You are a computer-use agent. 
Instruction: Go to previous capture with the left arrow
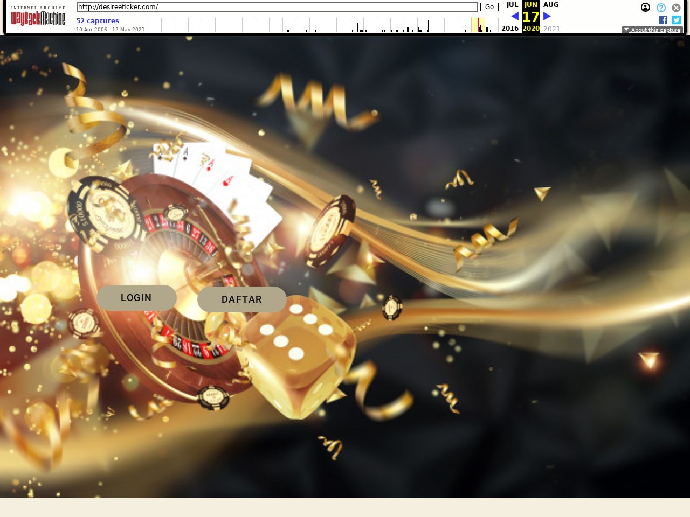[x=514, y=16]
